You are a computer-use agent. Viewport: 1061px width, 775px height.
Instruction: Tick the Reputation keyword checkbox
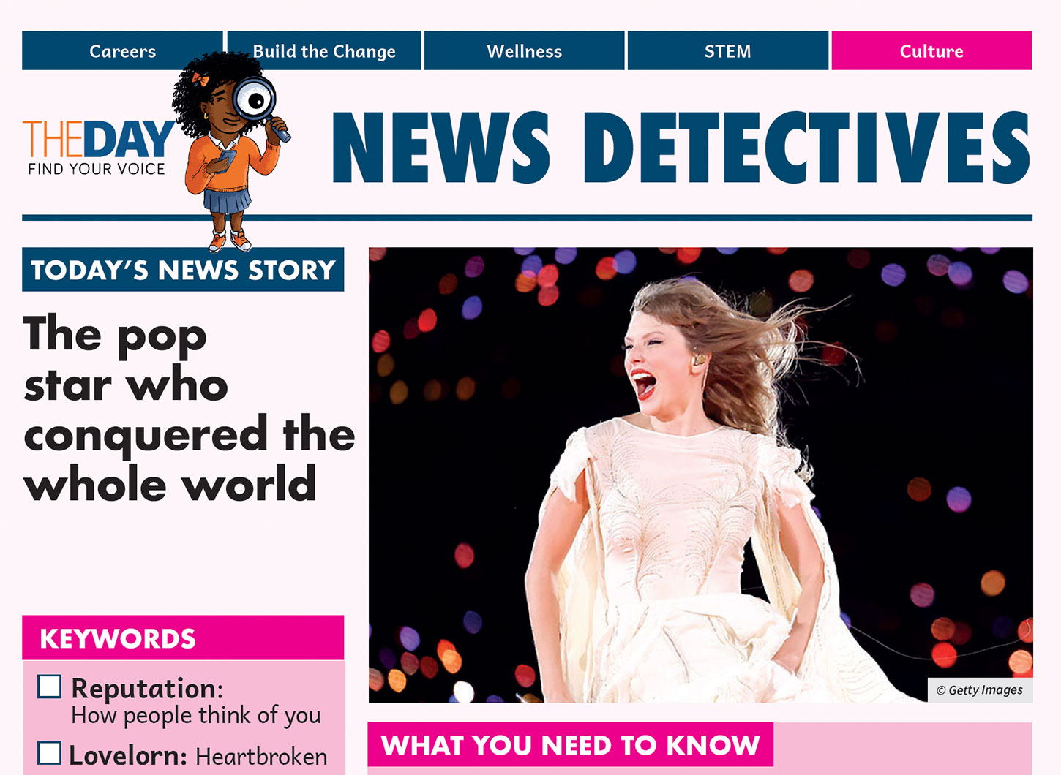50,687
